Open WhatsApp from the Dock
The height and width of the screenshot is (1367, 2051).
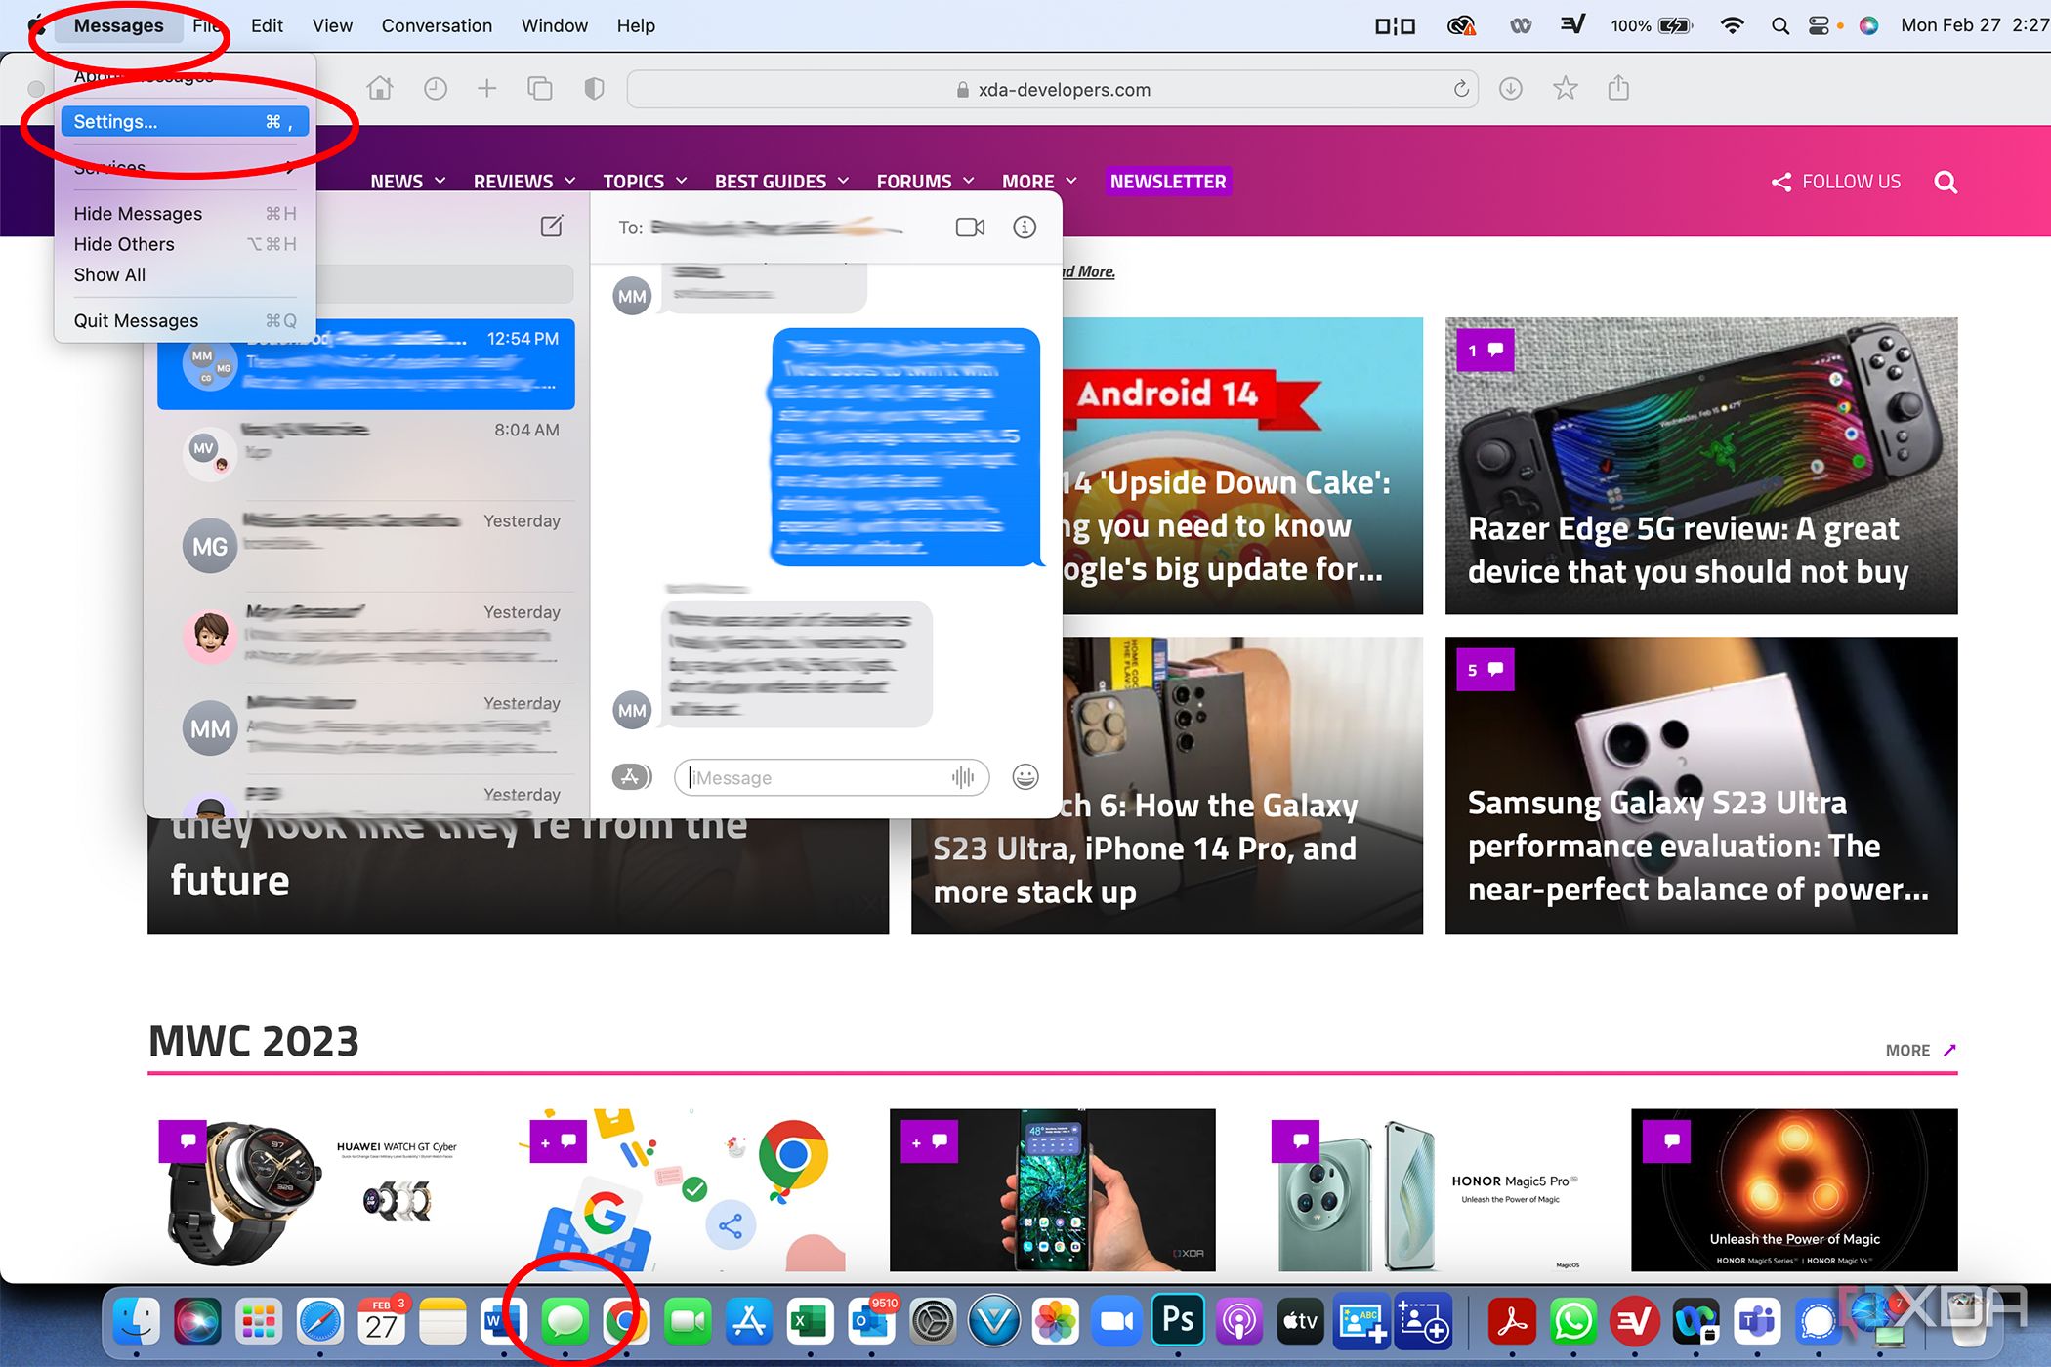tap(1572, 1322)
